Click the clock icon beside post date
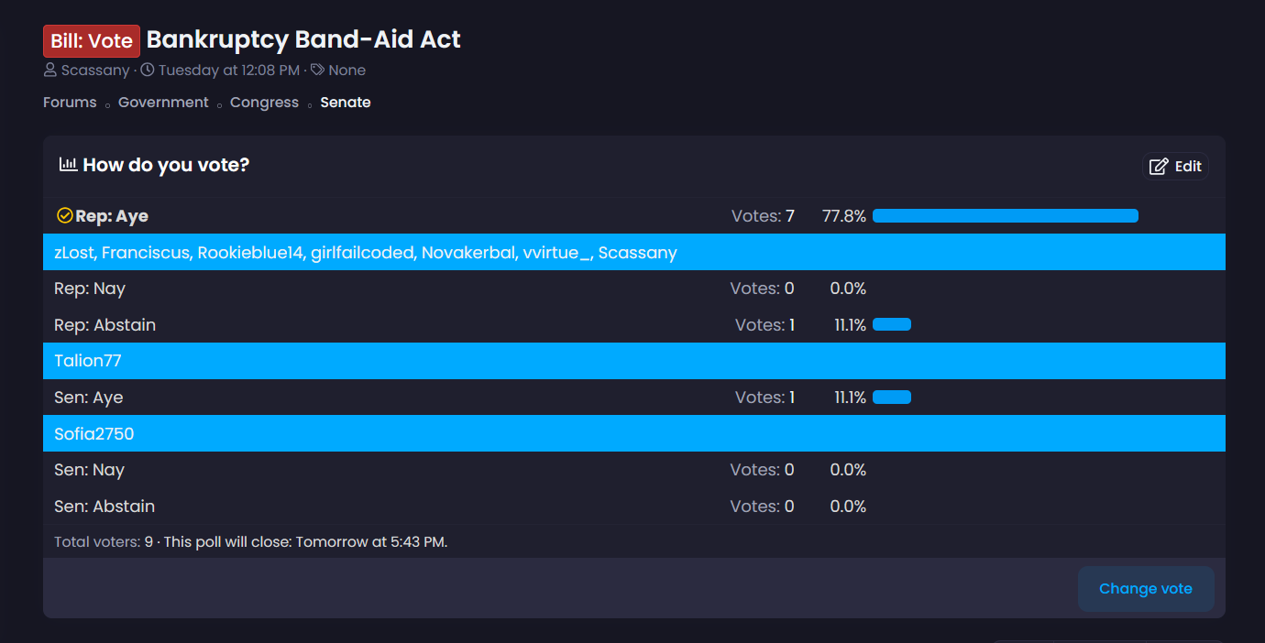Viewport: 1265px width, 643px height. pos(148,71)
